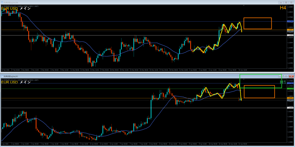Viewport: 295px width, 147px height.
Task: Expand the small arrow beside EURUSD H1 symbol info
Action: 2,80
